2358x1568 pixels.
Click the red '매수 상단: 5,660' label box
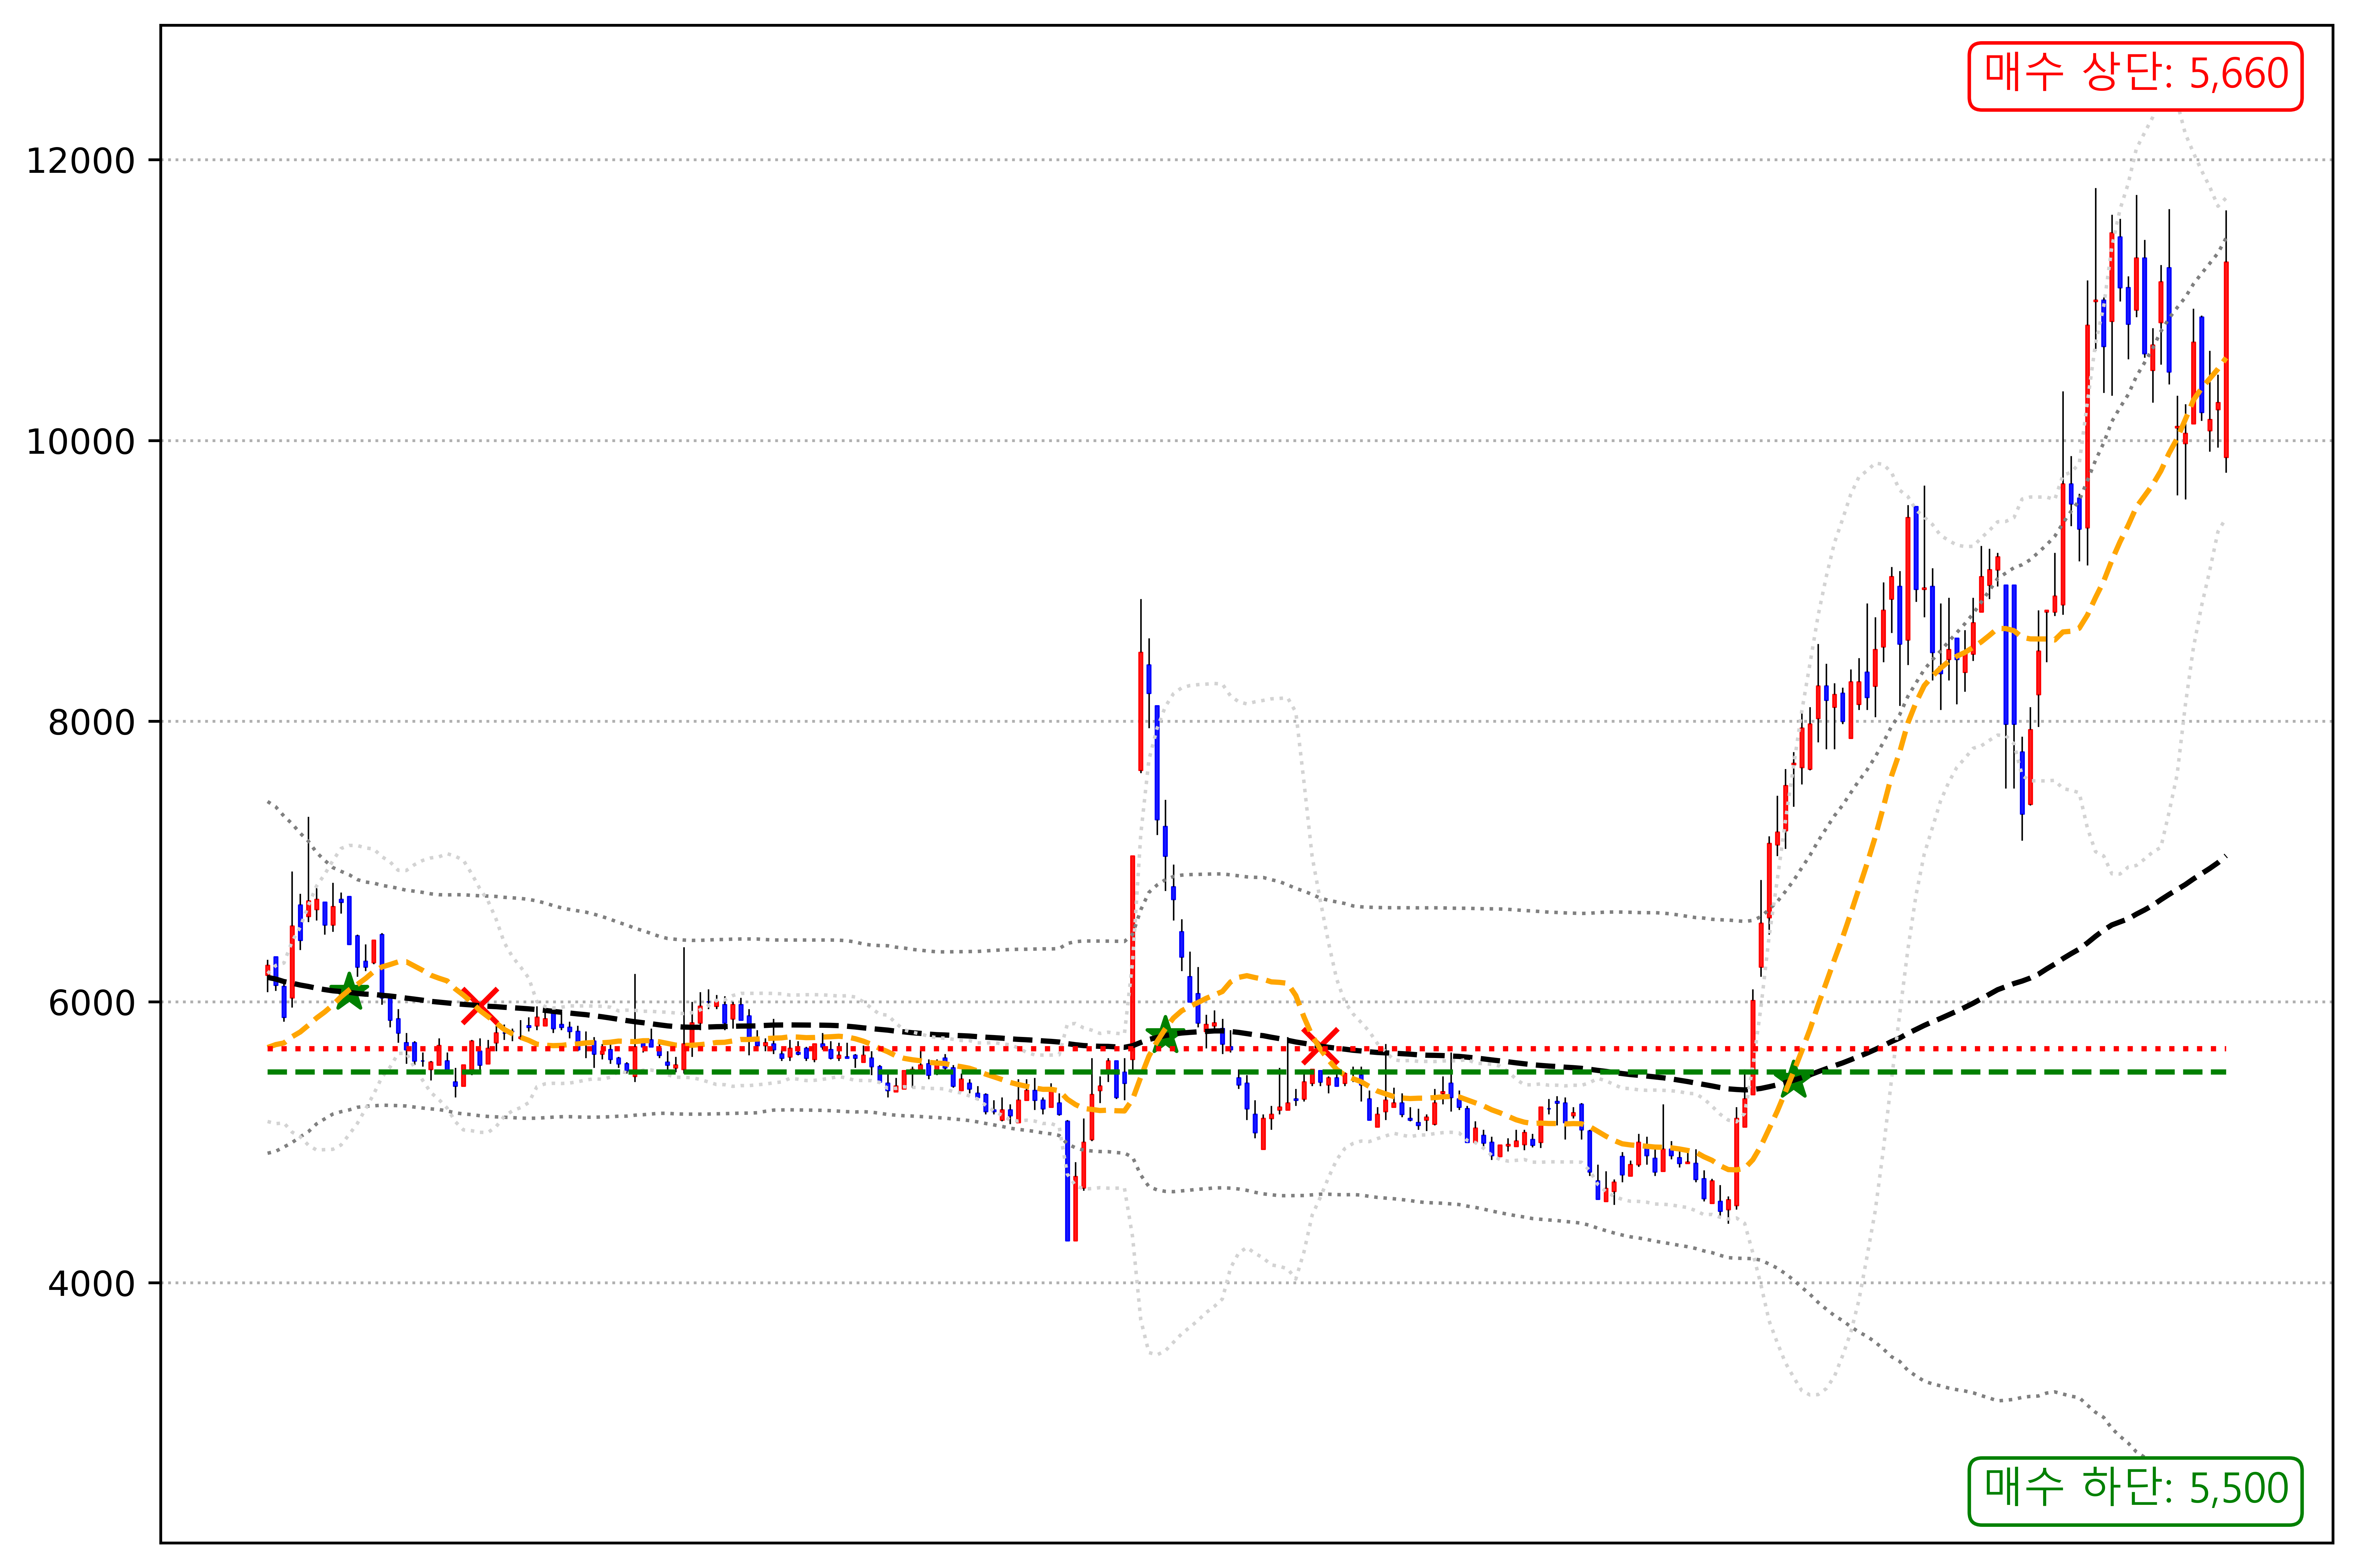tap(2135, 76)
